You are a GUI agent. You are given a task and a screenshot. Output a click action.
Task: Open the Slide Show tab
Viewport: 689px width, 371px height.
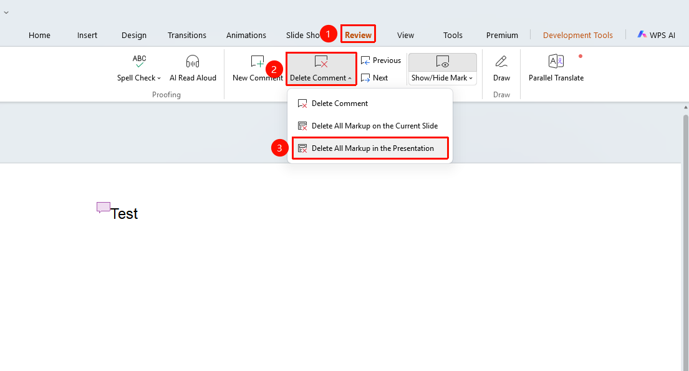point(303,35)
